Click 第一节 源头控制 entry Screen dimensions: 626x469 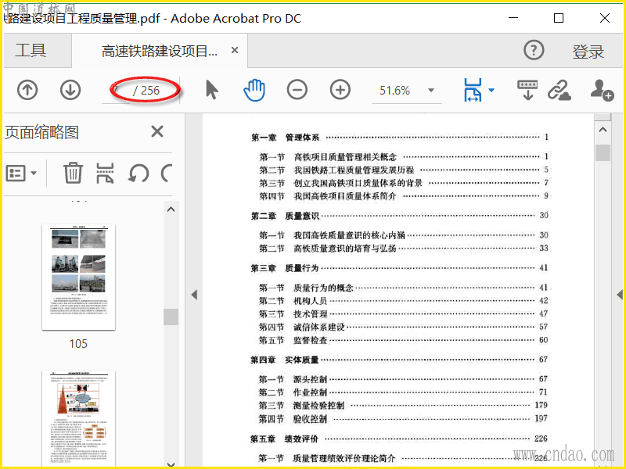coord(403,379)
